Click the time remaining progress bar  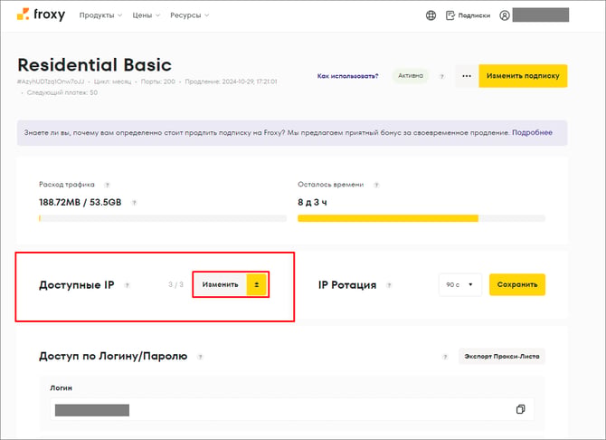click(x=421, y=219)
